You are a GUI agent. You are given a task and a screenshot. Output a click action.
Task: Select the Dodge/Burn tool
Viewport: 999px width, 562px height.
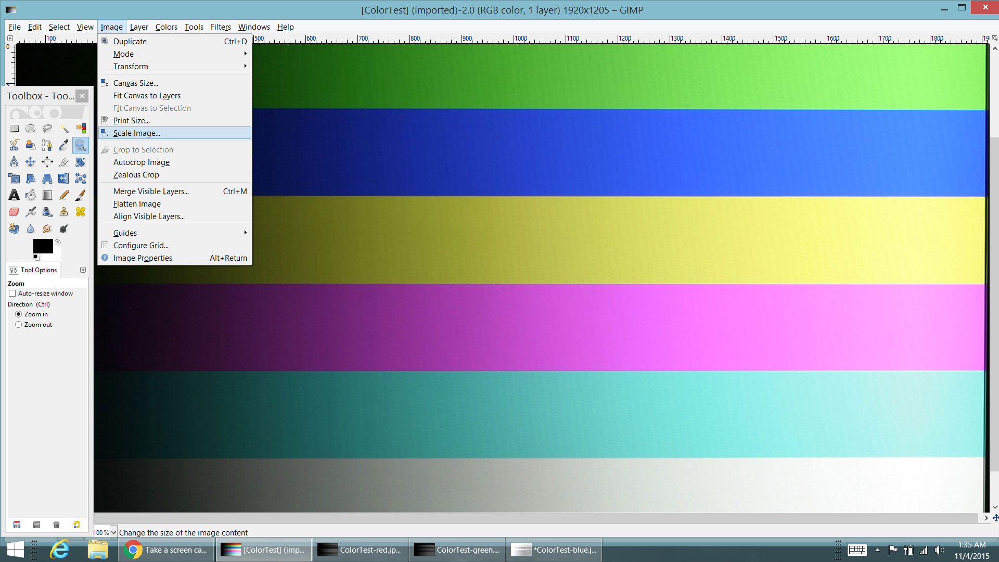[x=64, y=228]
